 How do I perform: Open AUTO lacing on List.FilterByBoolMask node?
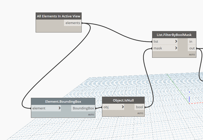click(192, 55)
